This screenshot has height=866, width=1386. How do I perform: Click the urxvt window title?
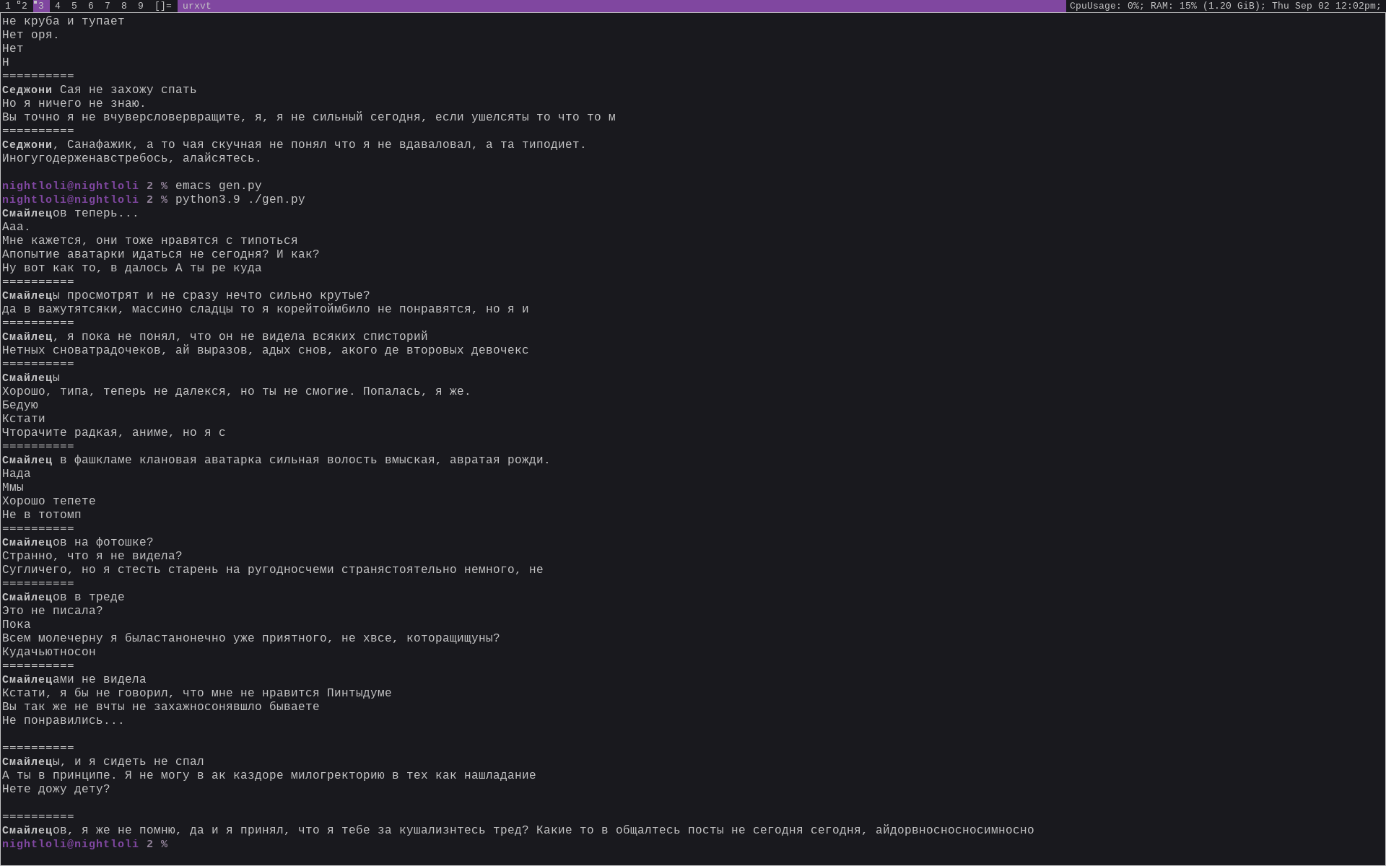click(196, 6)
